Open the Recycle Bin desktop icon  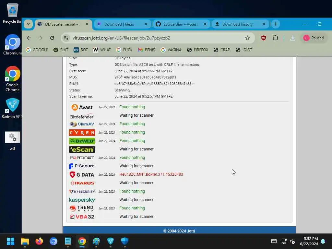13,13
